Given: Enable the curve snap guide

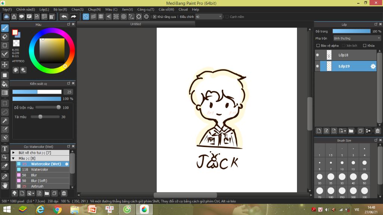Looking at the screenshot, I should pyautogui.click(x=131, y=16).
